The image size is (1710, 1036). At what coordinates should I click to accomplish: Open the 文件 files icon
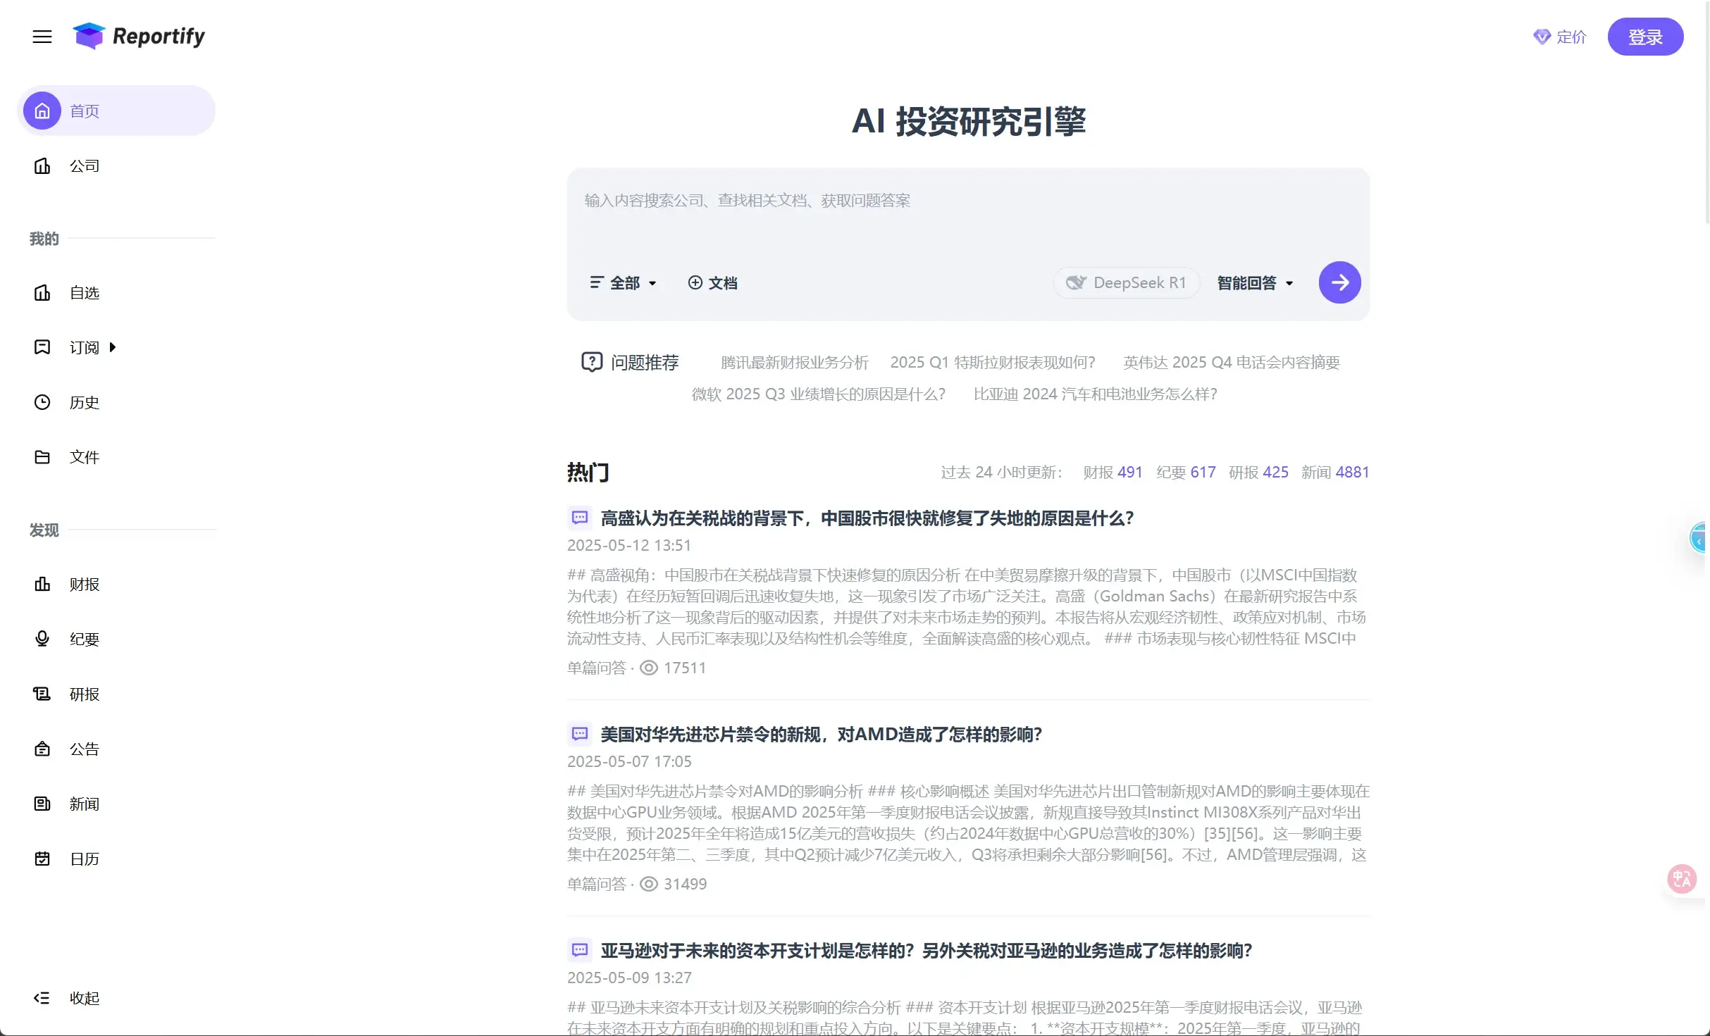tap(42, 457)
